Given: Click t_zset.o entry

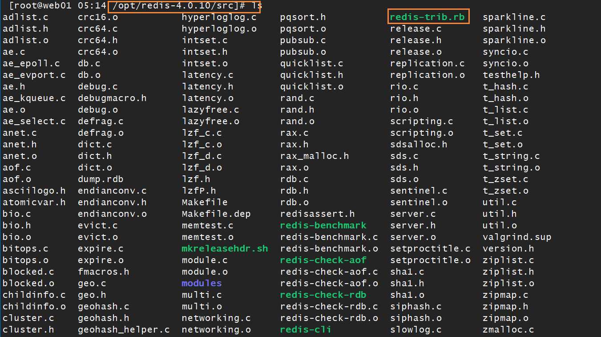Looking at the screenshot, I should [x=505, y=191].
